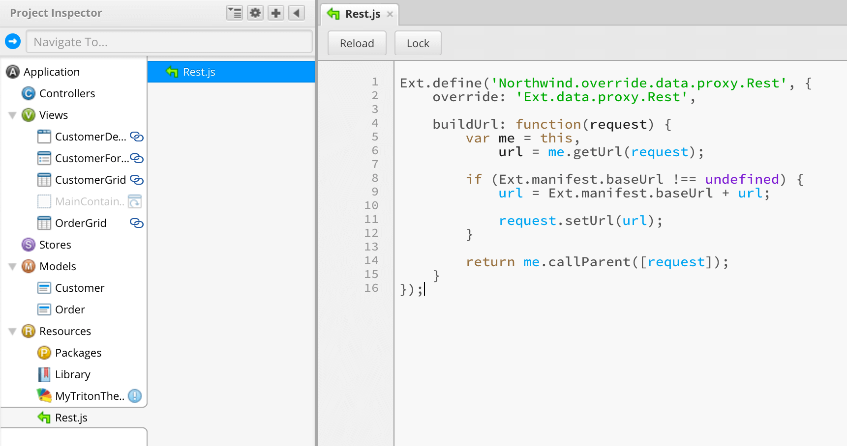Viewport: 847px width, 446px height.
Task: Click the Reload button
Action: pyautogui.click(x=357, y=43)
